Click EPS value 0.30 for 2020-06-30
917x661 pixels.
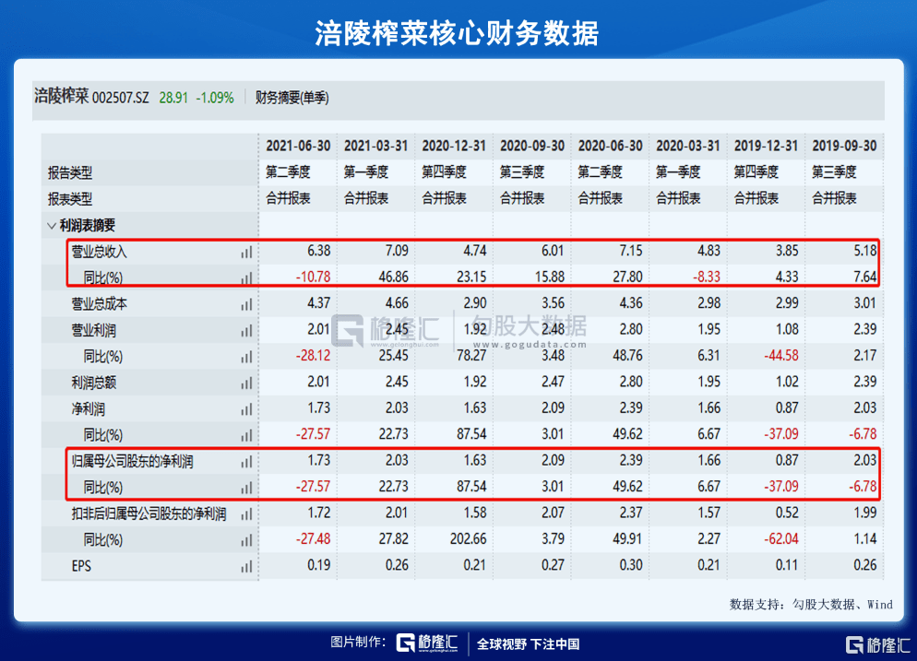click(x=630, y=565)
